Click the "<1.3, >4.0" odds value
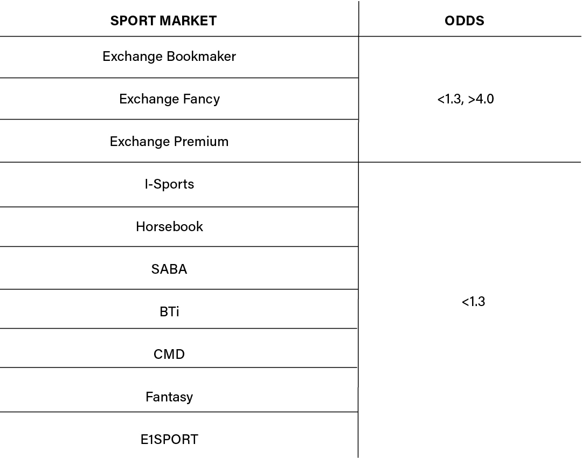 point(466,100)
